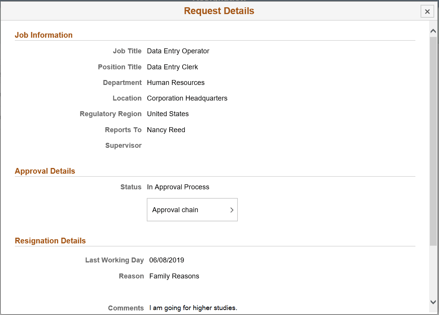439x315 pixels.
Task: Open the Approval chain details
Action: pos(192,209)
